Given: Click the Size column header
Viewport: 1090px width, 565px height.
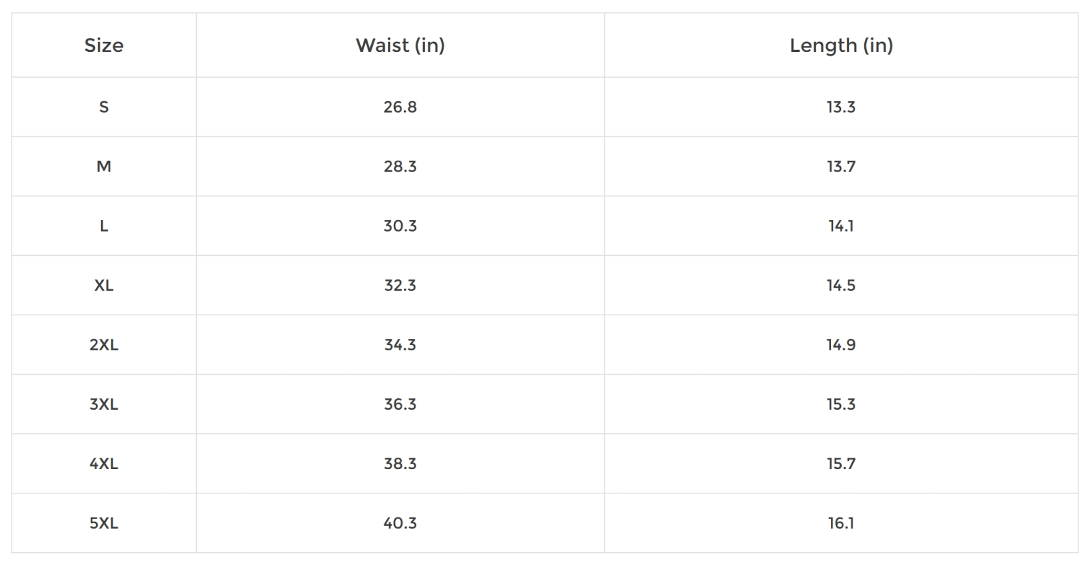Looking at the screenshot, I should point(104,45).
